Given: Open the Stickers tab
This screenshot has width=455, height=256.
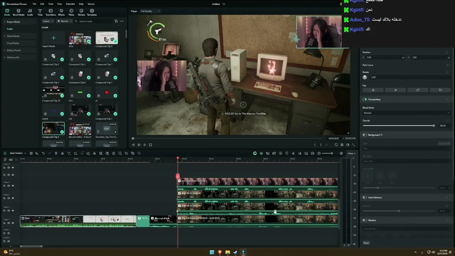Looking at the screenshot, I should click(x=81, y=12).
